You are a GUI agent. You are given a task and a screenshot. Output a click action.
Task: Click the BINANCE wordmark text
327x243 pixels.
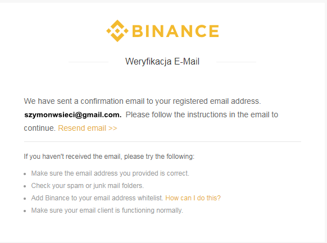pos(176,31)
